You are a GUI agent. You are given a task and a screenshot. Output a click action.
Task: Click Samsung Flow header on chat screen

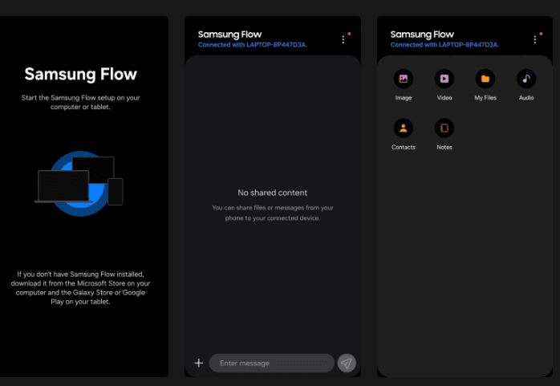(230, 35)
